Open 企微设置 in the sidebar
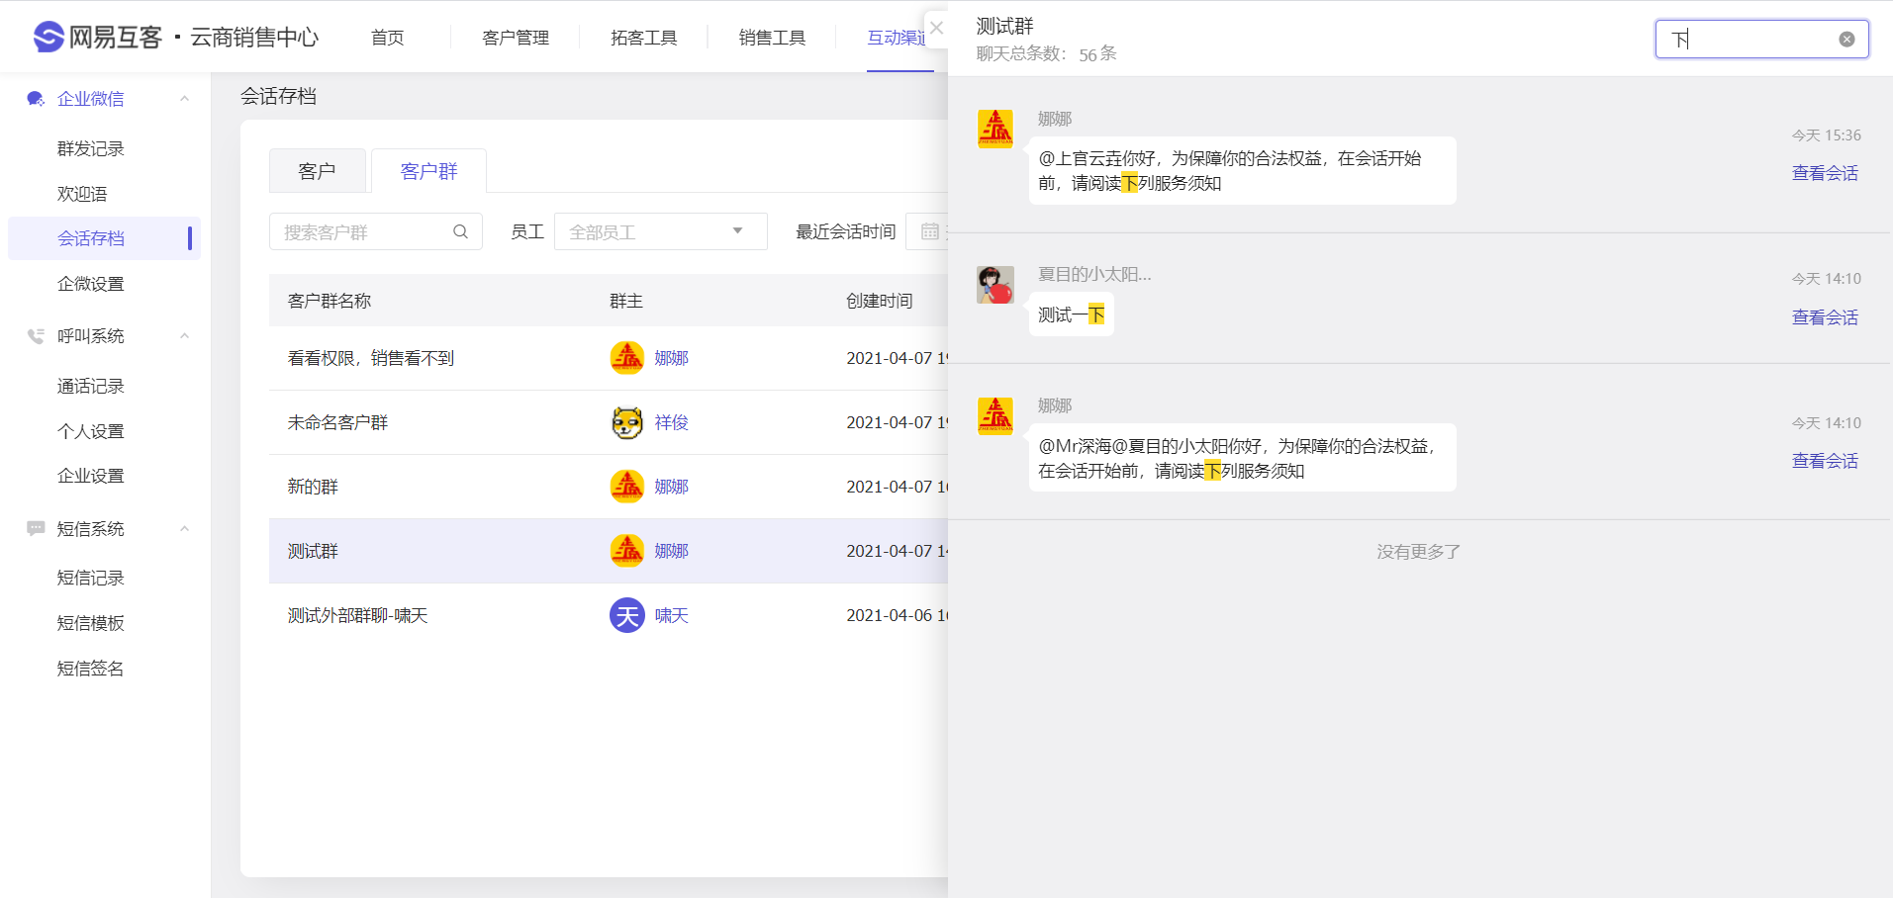Screen dimensions: 1893x898 [91, 284]
